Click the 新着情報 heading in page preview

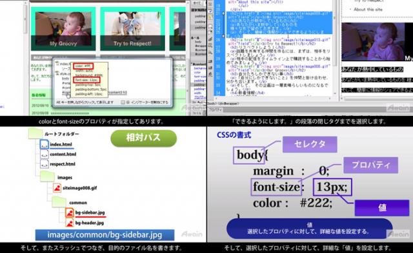point(39,95)
